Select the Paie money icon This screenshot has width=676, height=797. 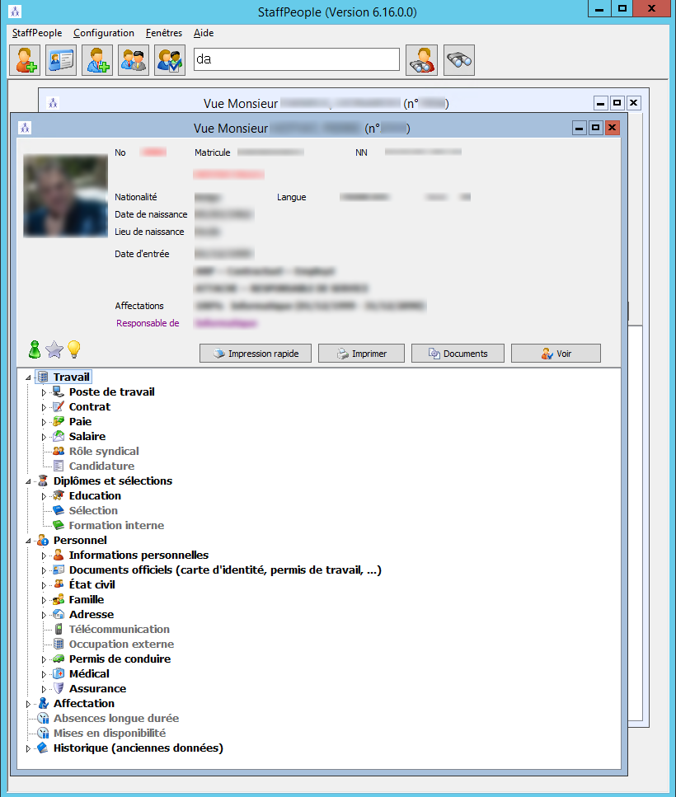tap(59, 421)
